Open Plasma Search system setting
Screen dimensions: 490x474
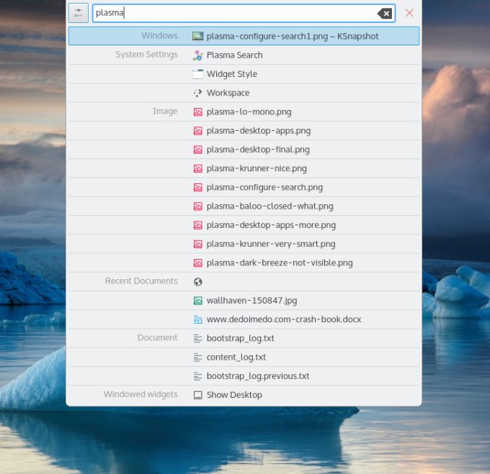[234, 55]
